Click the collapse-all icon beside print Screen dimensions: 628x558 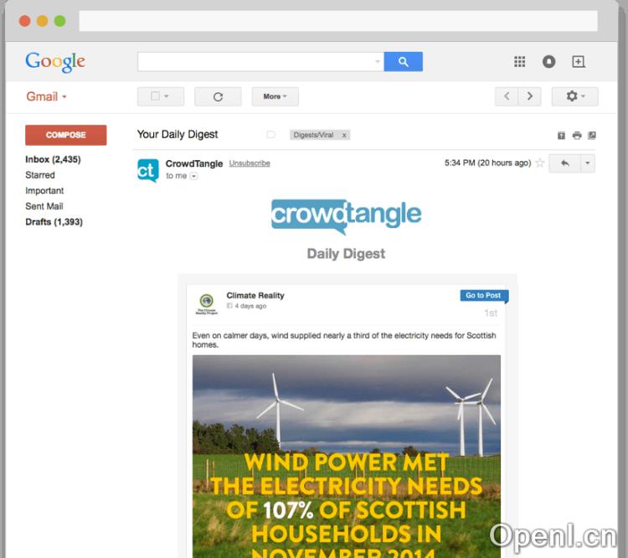[x=561, y=136]
